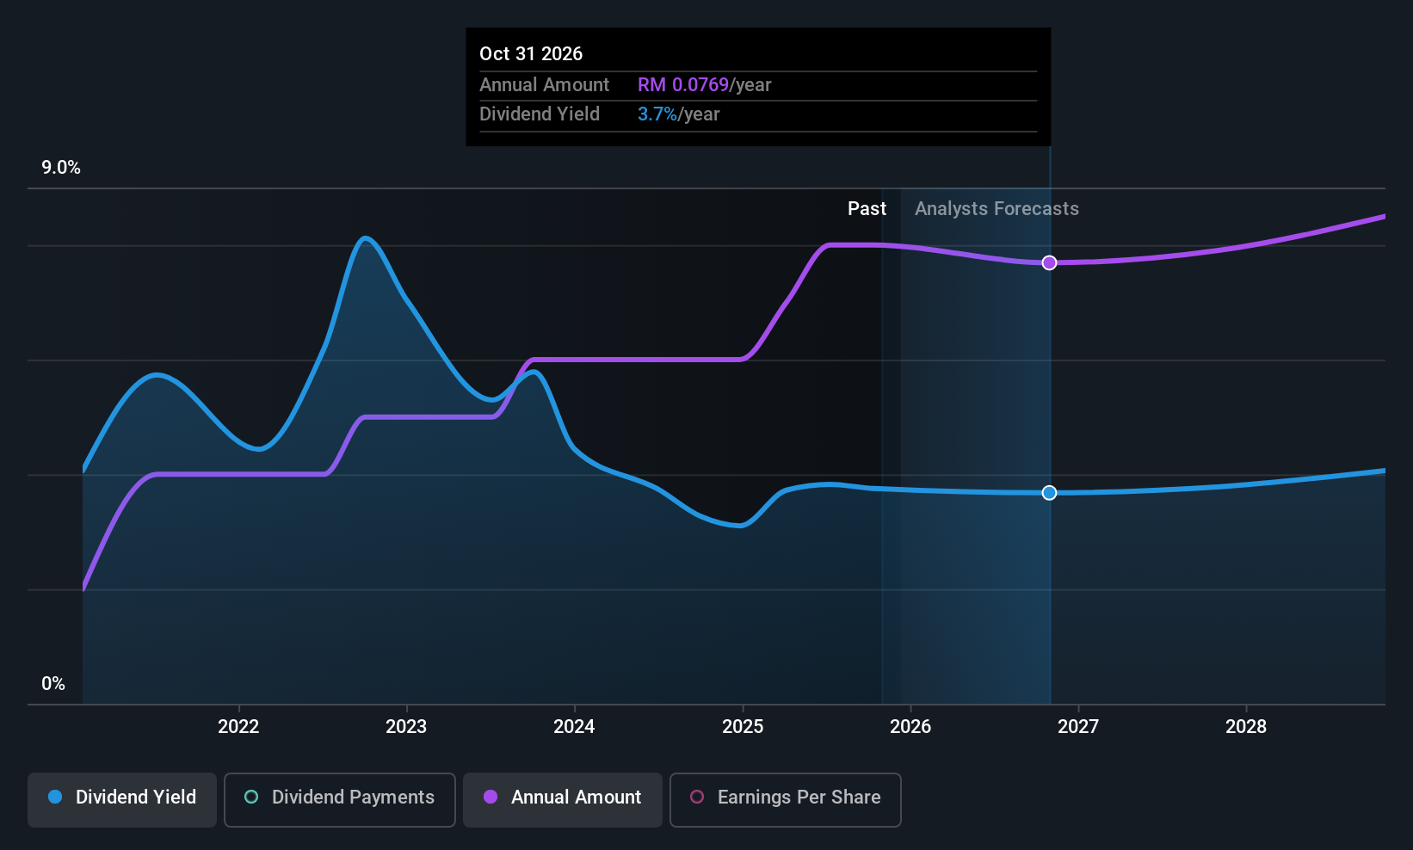Toggle the Dividend Payments series
This screenshot has height=850, width=1413.
pyautogui.click(x=340, y=800)
